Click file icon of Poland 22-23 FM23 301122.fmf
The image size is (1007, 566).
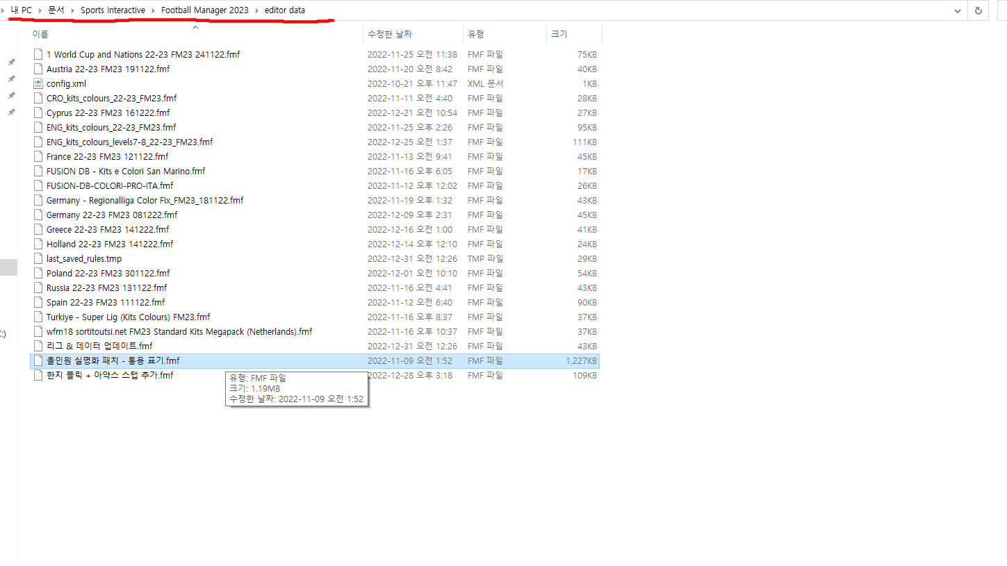38,273
